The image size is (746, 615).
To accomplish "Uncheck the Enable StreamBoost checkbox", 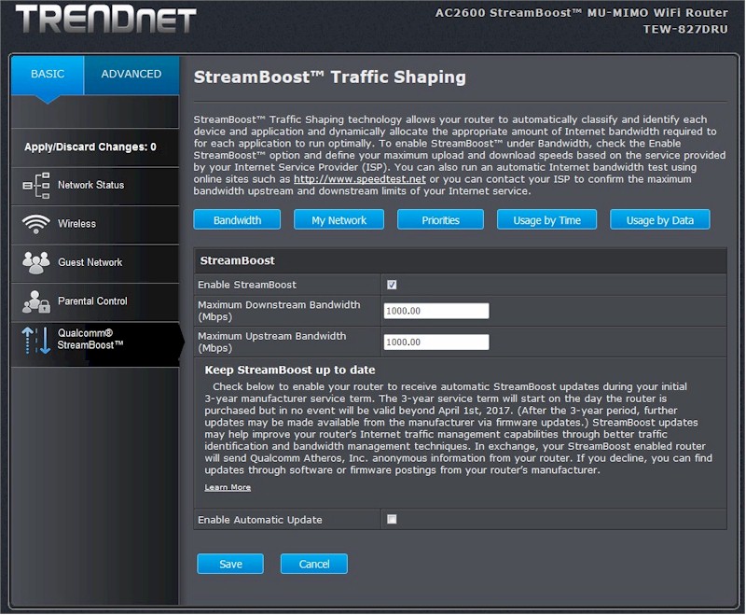I will coord(392,285).
